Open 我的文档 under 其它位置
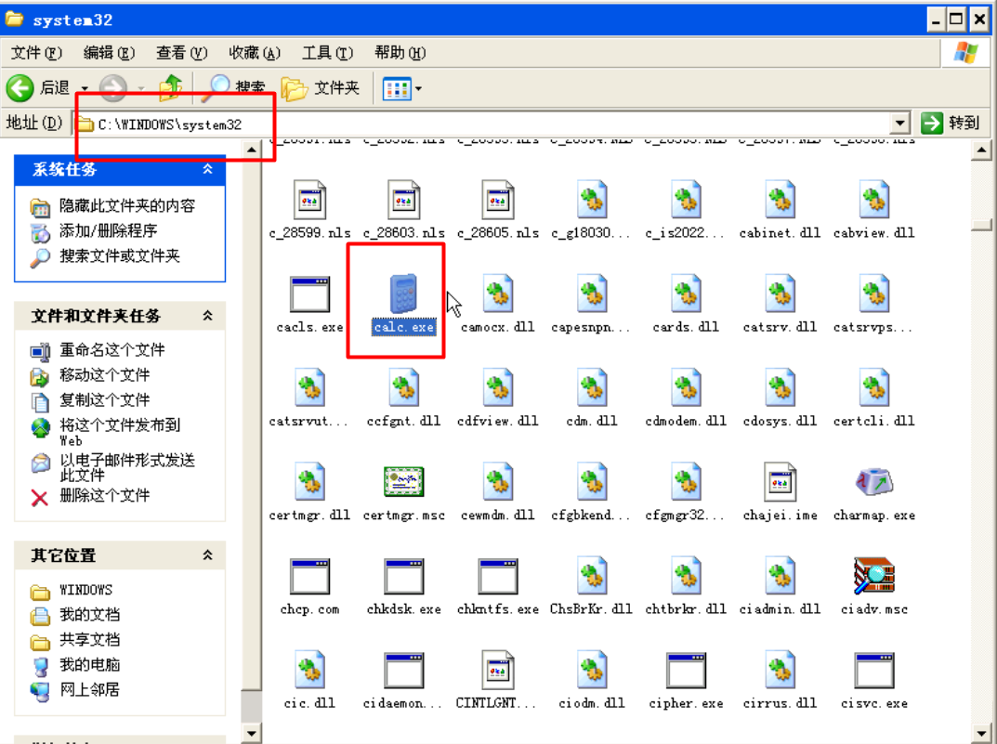 89,615
